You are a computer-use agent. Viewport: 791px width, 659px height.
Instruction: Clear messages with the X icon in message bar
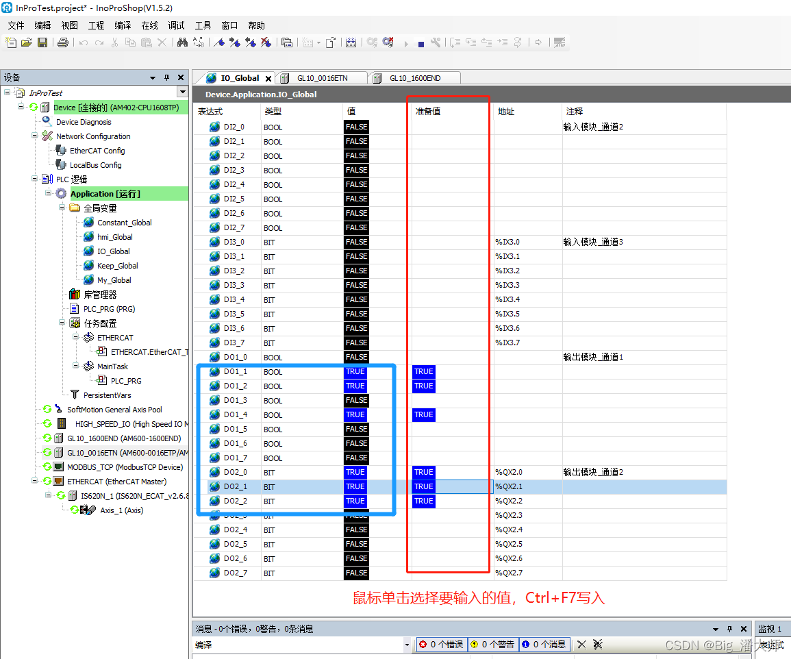tap(581, 645)
